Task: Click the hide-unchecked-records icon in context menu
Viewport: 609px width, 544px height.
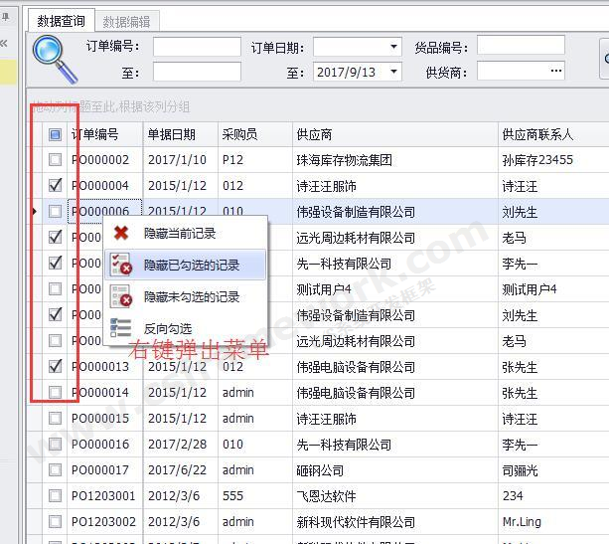Action: coord(121,296)
